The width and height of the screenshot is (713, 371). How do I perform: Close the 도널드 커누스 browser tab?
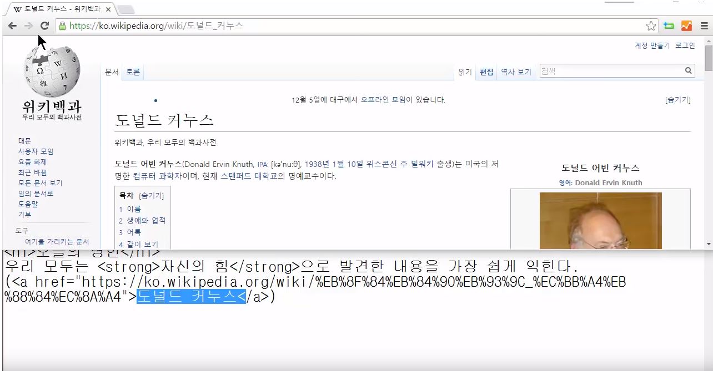point(108,9)
